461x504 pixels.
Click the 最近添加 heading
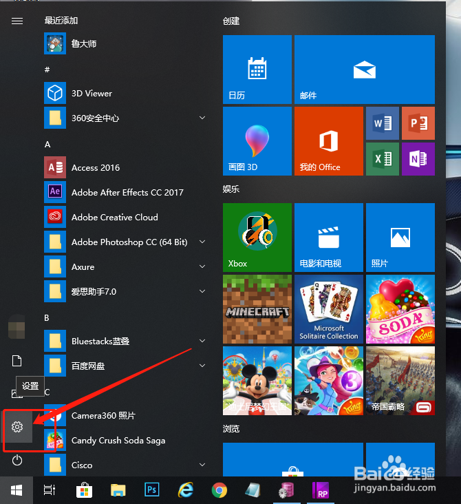61,21
